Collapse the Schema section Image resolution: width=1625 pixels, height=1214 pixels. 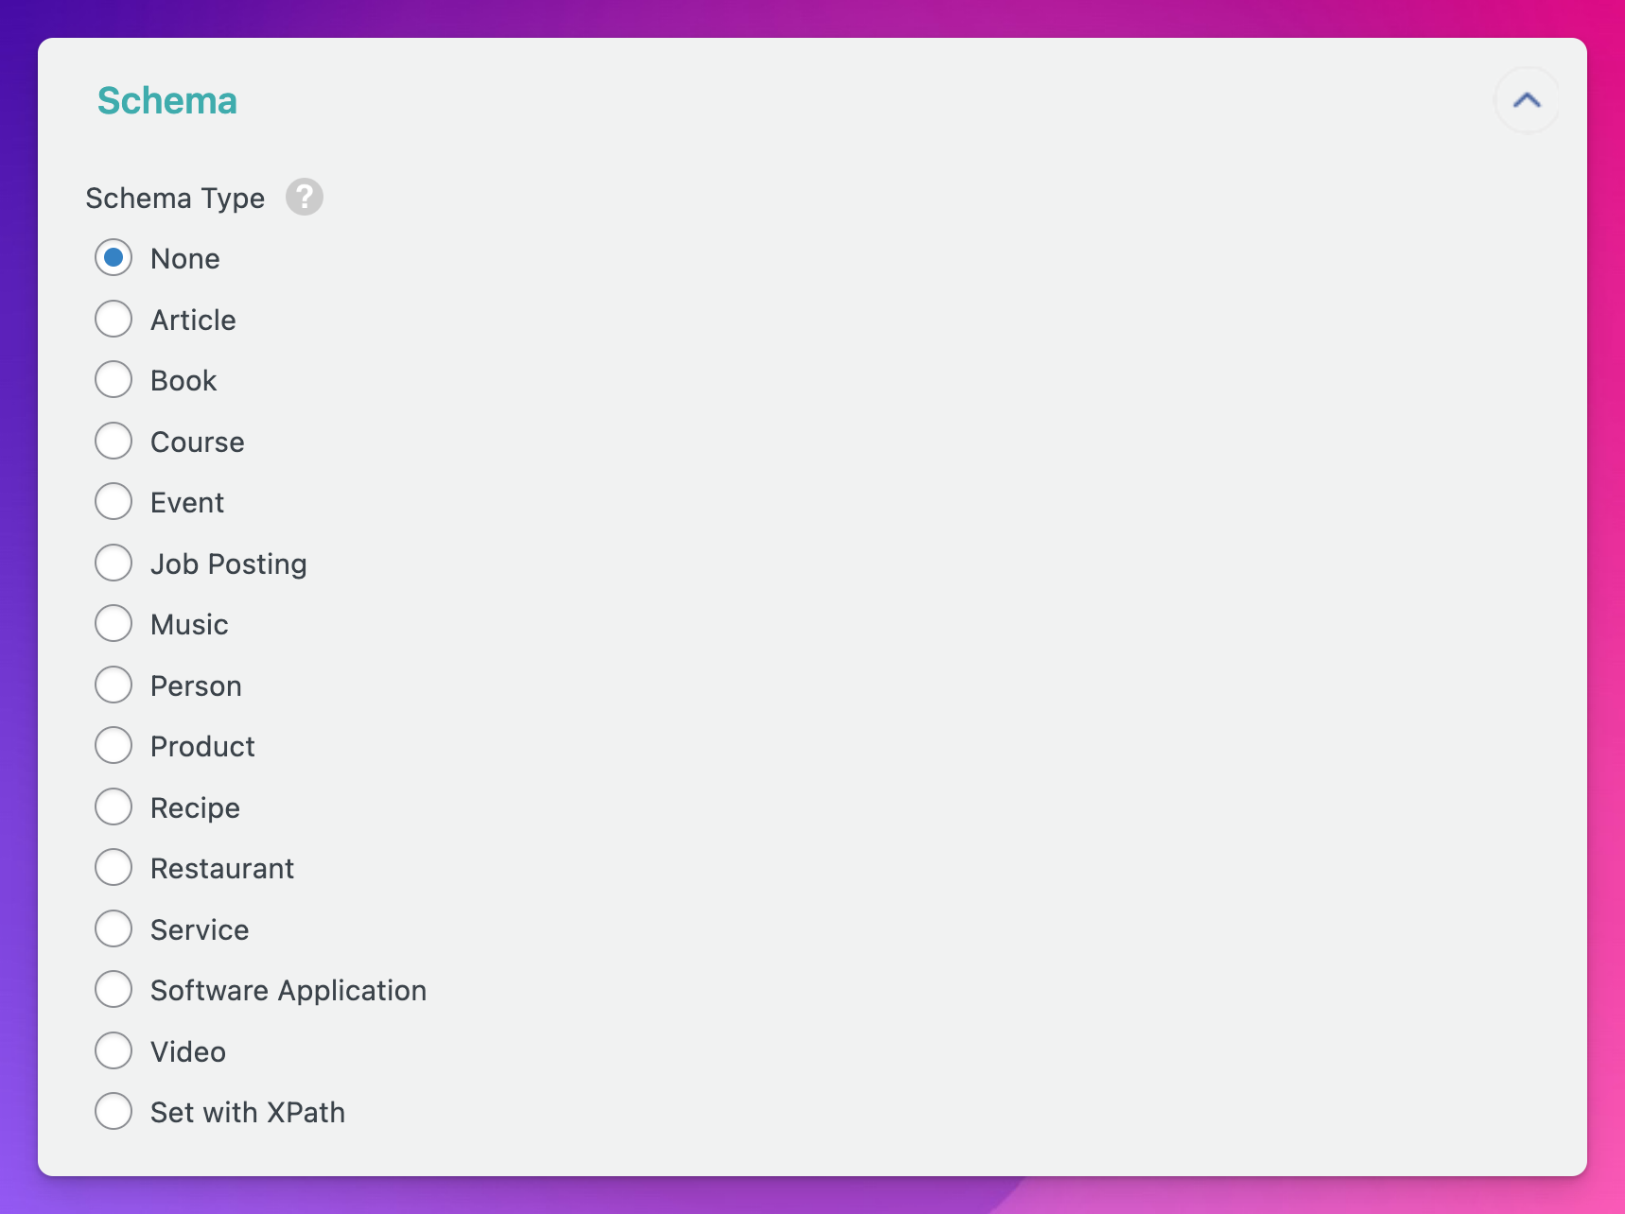pyautogui.click(x=1527, y=99)
